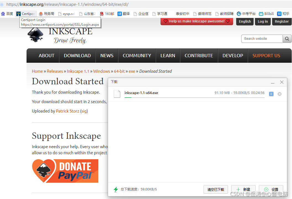
Task: Open the 学习通 bookmark
Action: coord(160,14)
